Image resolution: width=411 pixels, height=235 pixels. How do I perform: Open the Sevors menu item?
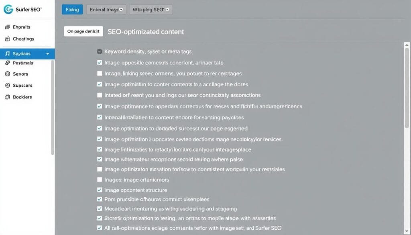[20, 74]
